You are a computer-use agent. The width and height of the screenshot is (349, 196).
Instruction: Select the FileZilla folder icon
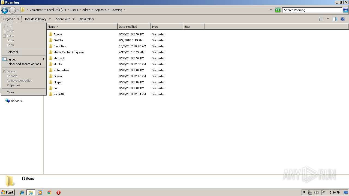click(x=50, y=40)
